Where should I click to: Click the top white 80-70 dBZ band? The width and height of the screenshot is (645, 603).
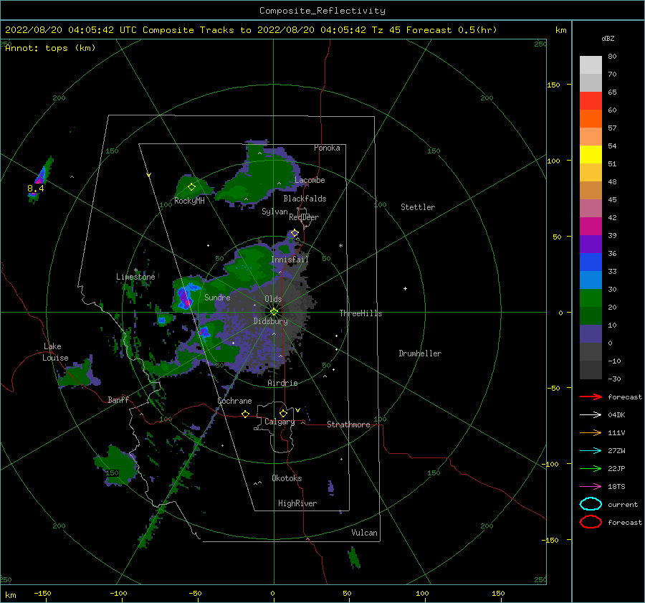point(591,65)
